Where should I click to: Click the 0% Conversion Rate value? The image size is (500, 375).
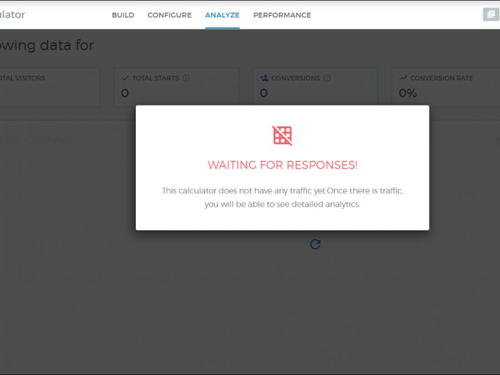click(408, 93)
